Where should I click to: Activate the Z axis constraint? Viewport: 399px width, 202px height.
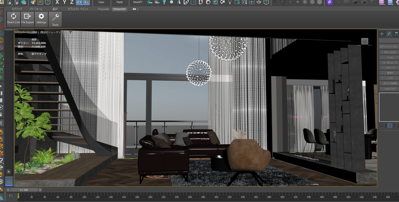(71, 2)
